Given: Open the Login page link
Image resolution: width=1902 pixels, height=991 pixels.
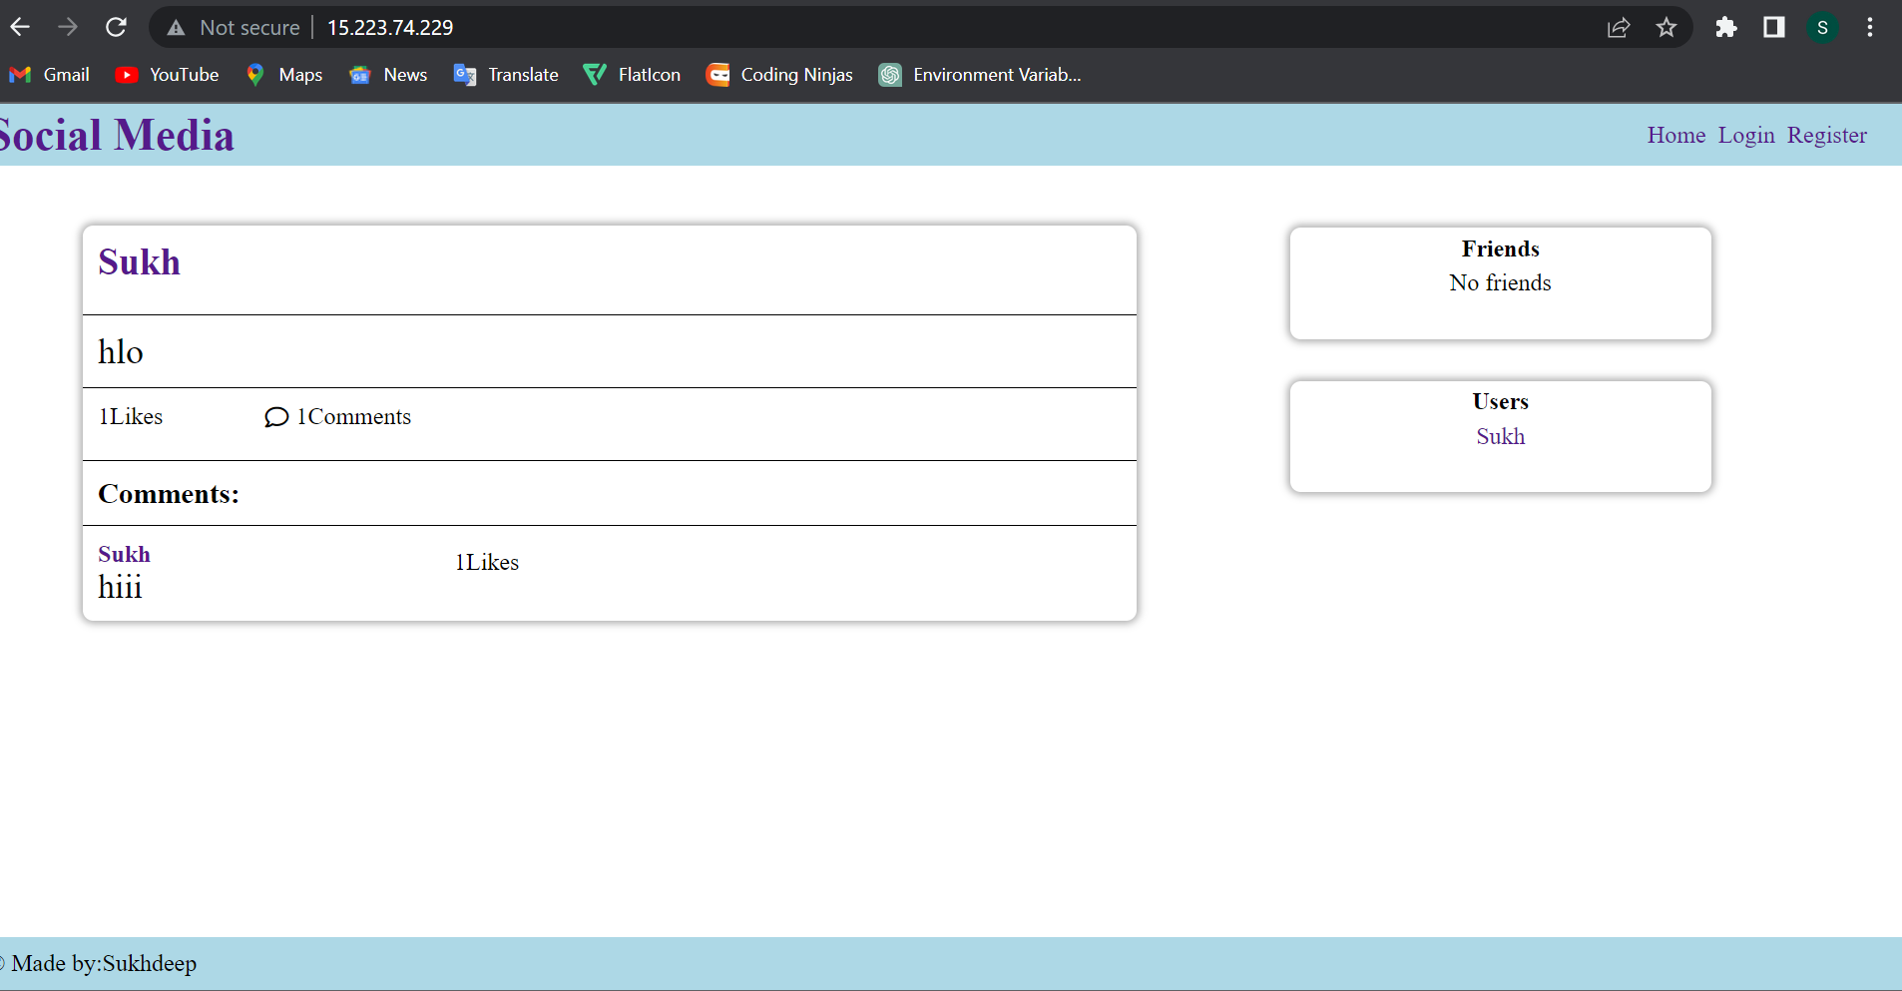Looking at the screenshot, I should (1746, 135).
